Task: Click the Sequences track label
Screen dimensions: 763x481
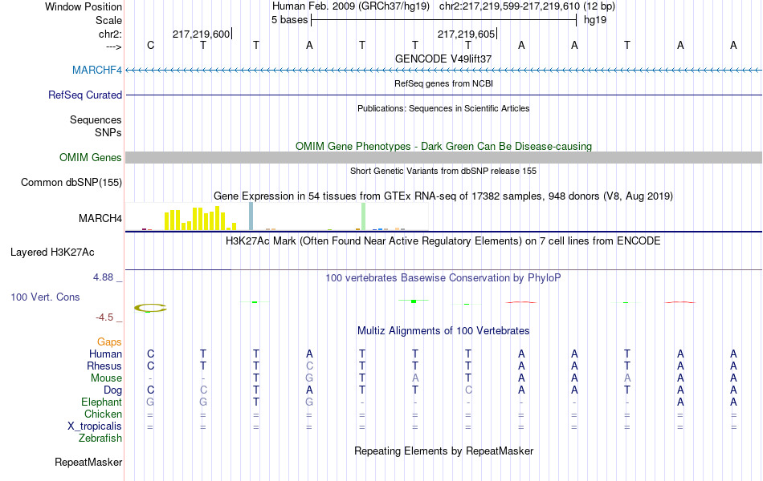Action: pyautogui.click(x=96, y=119)
